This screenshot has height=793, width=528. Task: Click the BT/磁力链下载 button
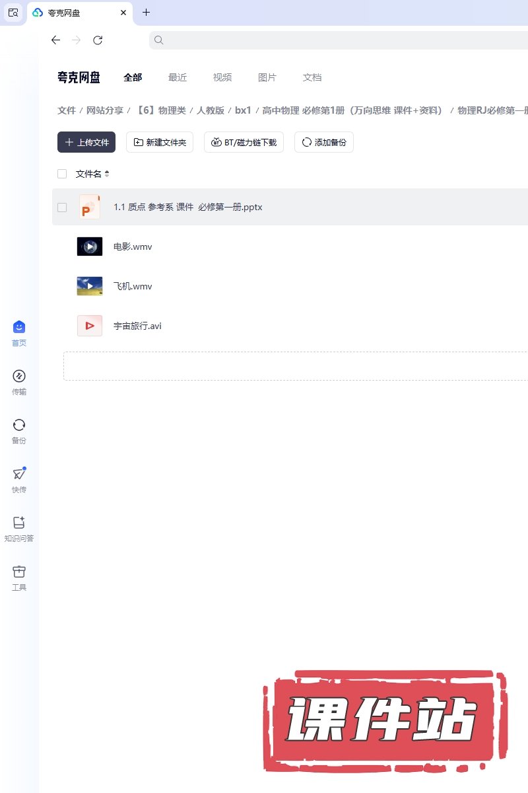coord(244,142)
